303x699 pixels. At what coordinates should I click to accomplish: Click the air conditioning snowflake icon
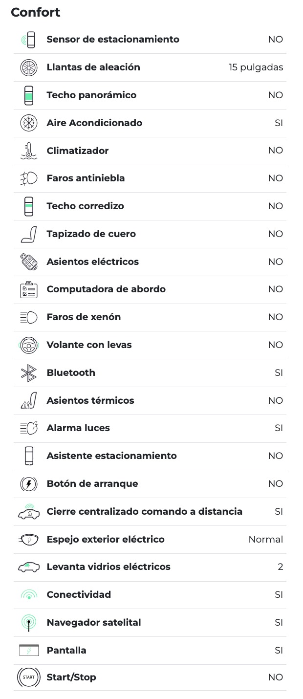pyautogui.click(x=28, y=123)
